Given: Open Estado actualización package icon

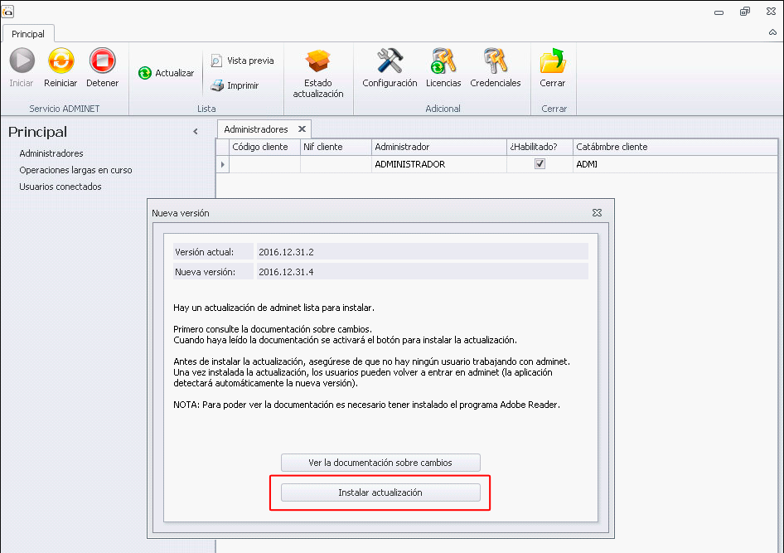Looking at the screenshot, I should [x=318, y=61].
